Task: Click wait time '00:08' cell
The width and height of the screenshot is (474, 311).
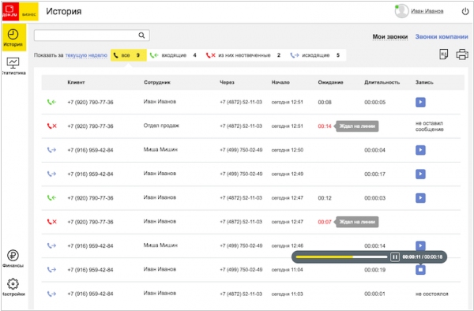Action: [325, 102]
